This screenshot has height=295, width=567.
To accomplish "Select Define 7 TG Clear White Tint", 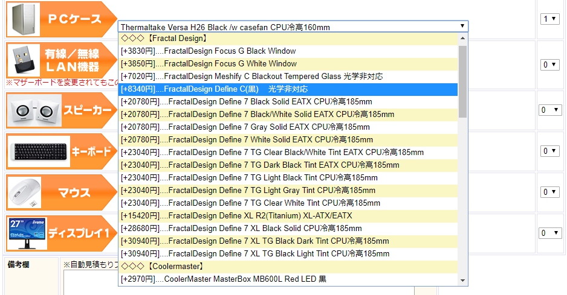I will point(288,203).
